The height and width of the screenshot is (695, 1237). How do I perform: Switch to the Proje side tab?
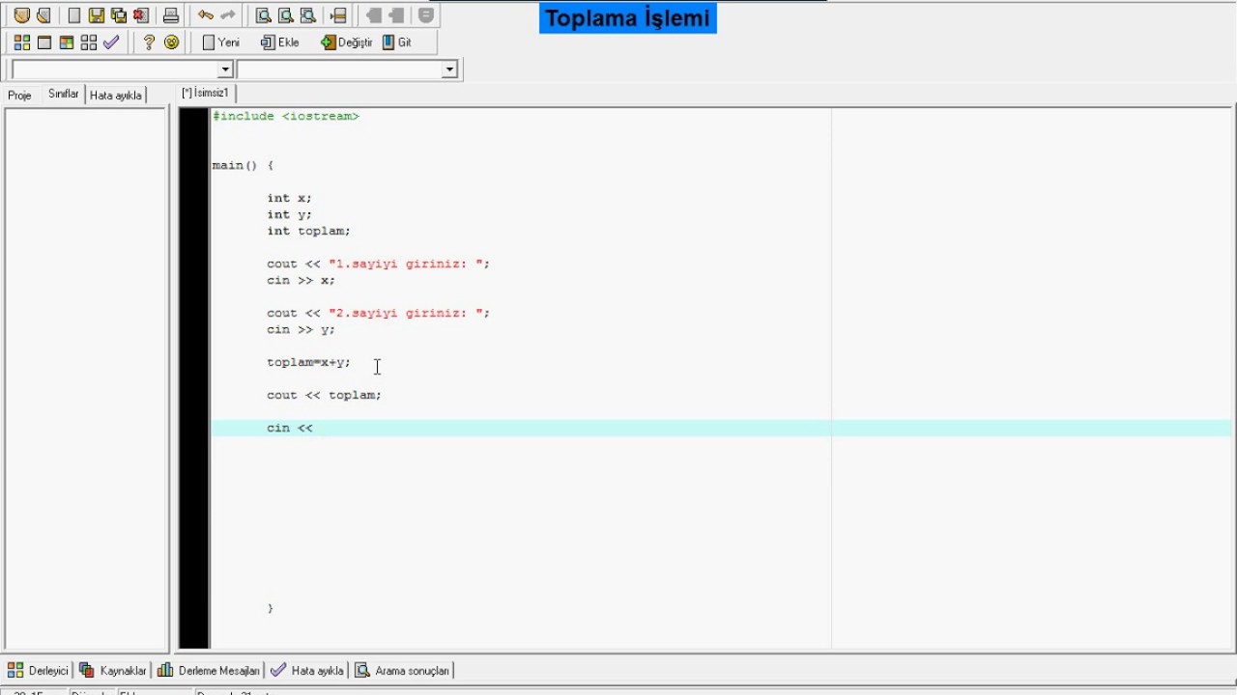point(19,96)
